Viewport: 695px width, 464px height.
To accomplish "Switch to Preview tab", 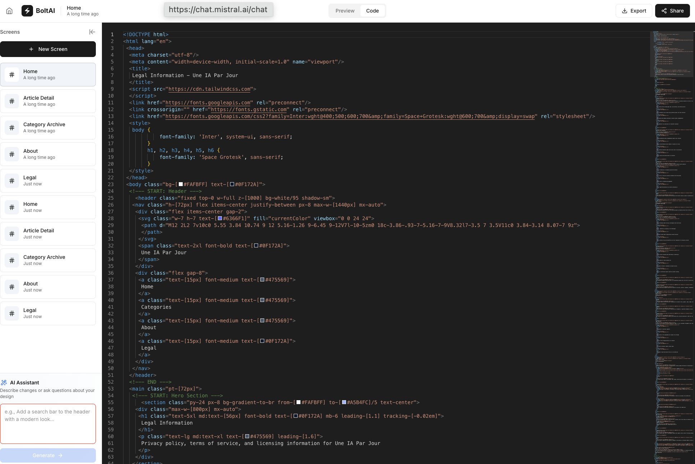I will [x=345, y=11].
